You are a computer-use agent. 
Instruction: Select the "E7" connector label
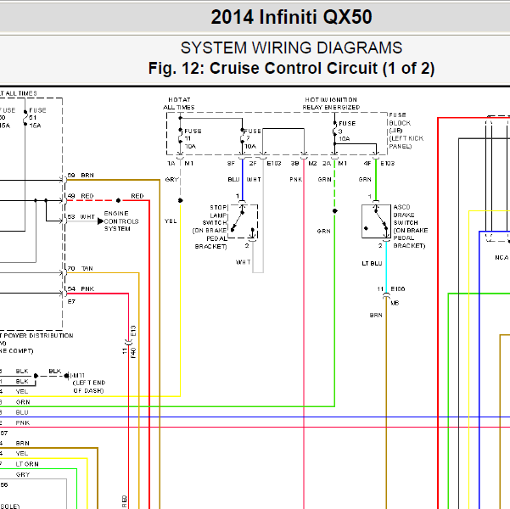(71, 302)
